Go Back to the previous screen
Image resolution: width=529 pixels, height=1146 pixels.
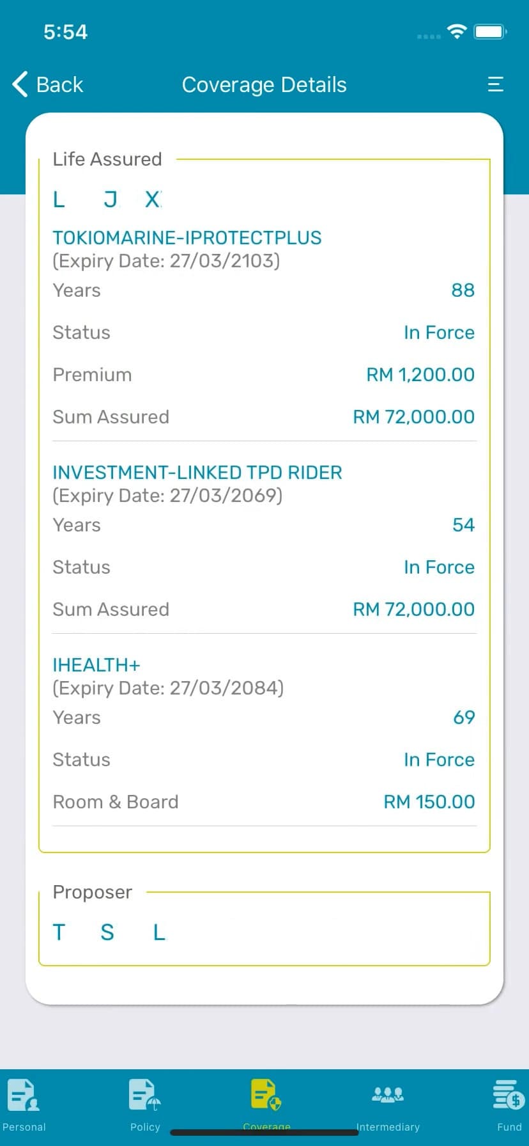point(59,84)
